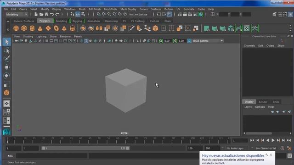Click the Maya logo icon in toolbox
The height and width of the screenshot is (165, 294).
pos(6,132)
